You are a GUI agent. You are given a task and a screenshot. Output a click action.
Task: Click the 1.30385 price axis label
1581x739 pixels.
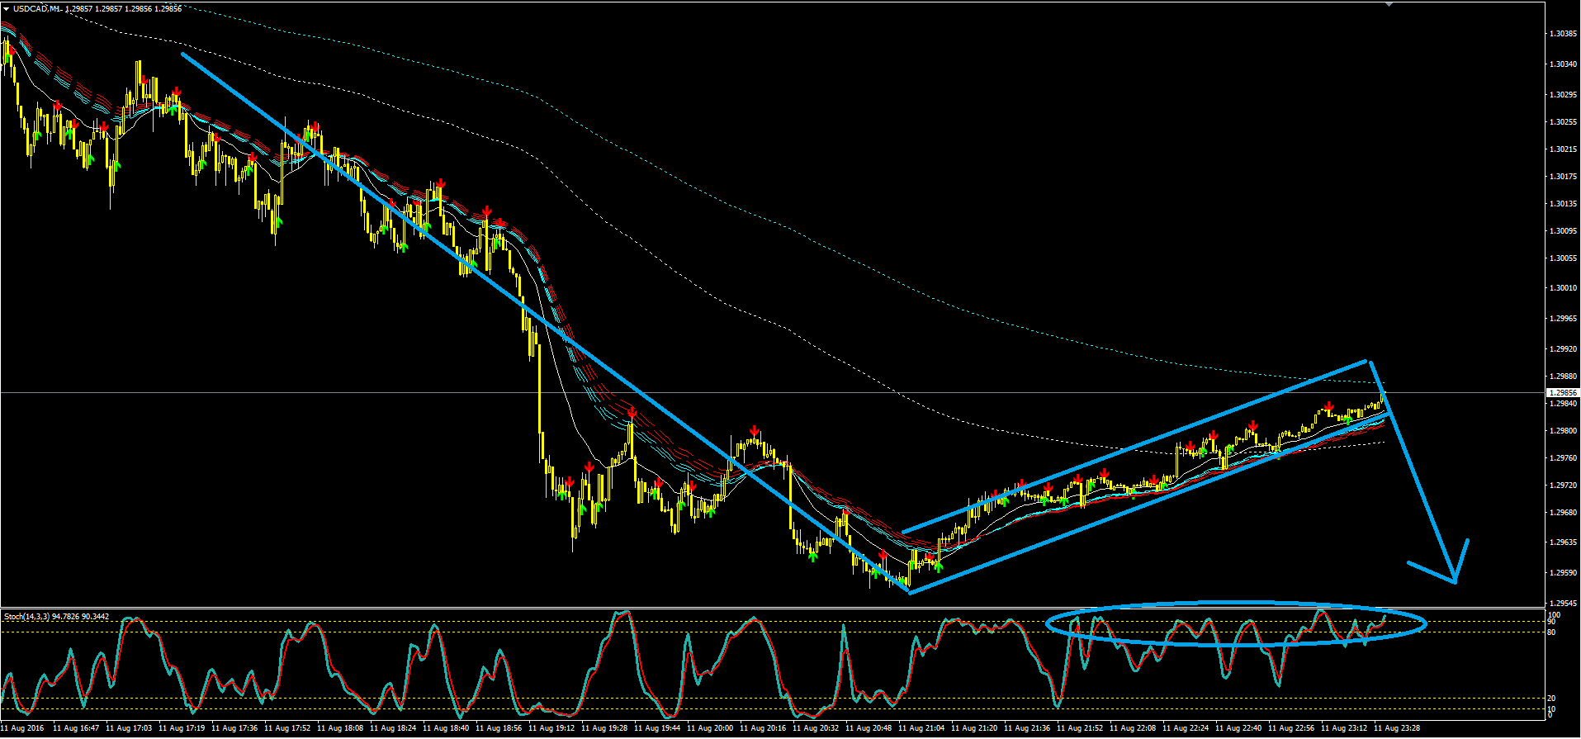pyautogui.click(x=1564, y=34)
